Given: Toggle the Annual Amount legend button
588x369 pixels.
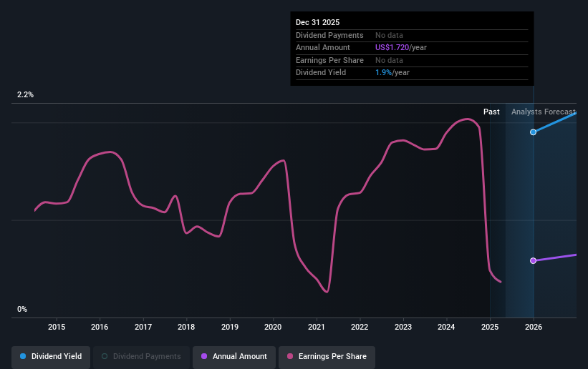Looking at the screenshot, I should (234, 356).
